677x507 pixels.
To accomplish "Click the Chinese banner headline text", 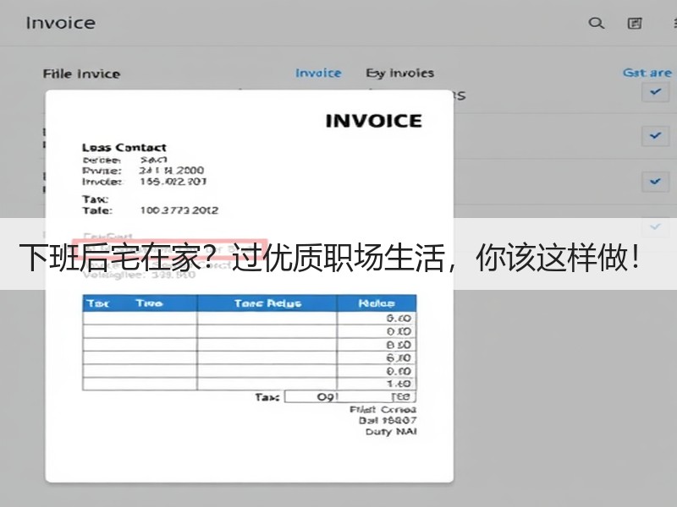I will pos(329,258).
